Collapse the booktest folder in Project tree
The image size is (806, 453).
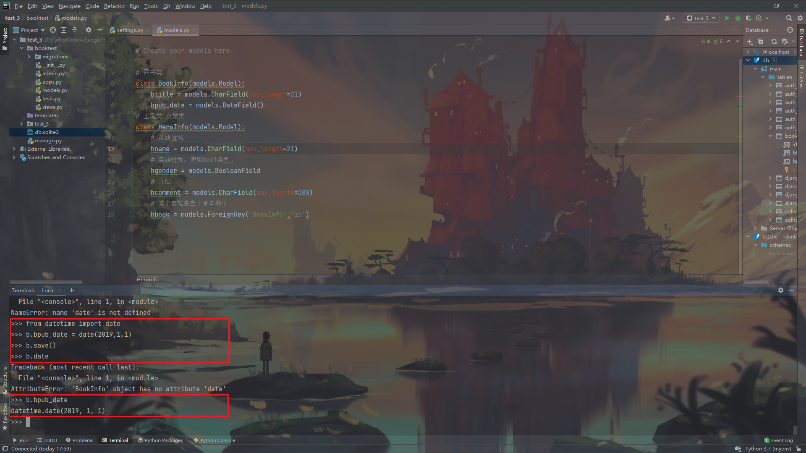pos(22,48)
